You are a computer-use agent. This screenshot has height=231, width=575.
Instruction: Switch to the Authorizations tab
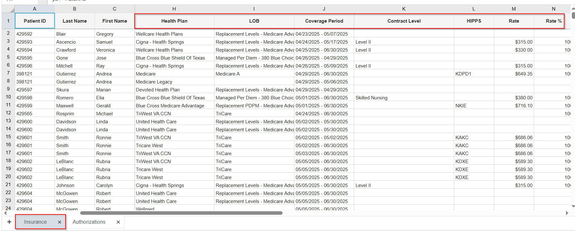tap(89, 222)
